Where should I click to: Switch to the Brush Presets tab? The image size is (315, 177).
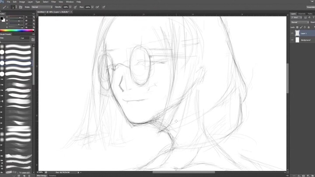[x=6, y=34]
